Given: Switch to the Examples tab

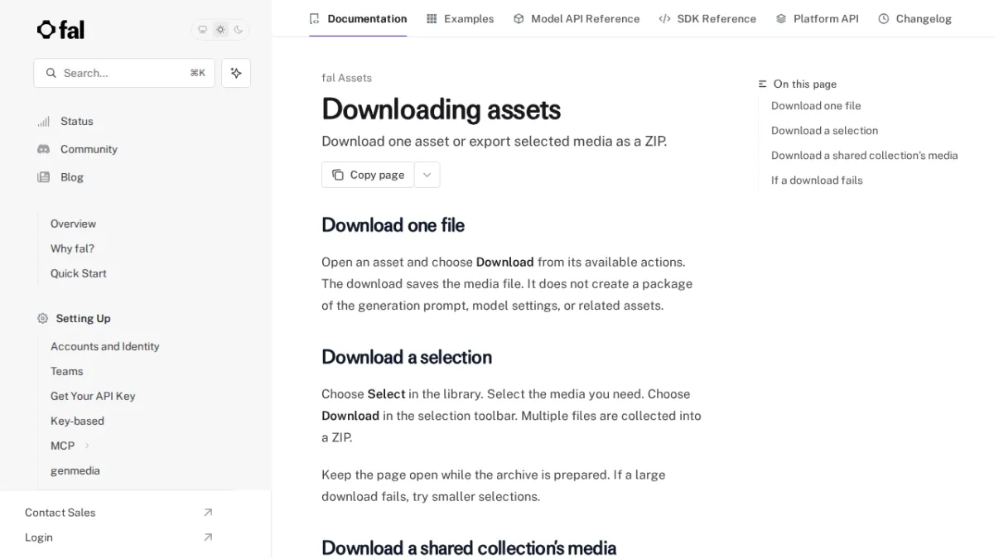Looking at the screenshot, I should [x=460, y=18].
